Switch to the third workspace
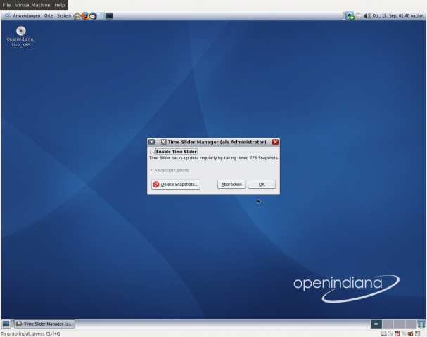The height and width of the screenshot is (337, 427). click(400, 324)
